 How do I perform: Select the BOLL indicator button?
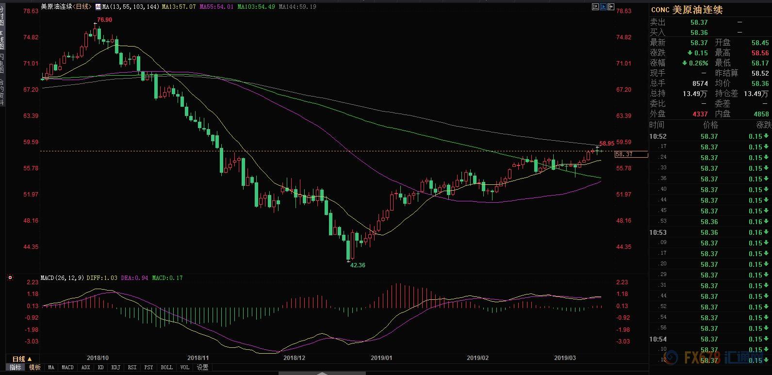(x=166, y=367)
